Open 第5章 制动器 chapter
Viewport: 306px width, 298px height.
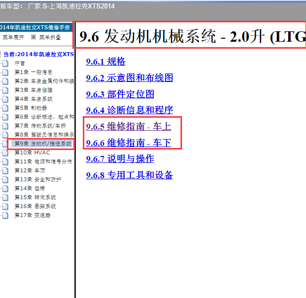pyautogui.click(x=31, y=108)
